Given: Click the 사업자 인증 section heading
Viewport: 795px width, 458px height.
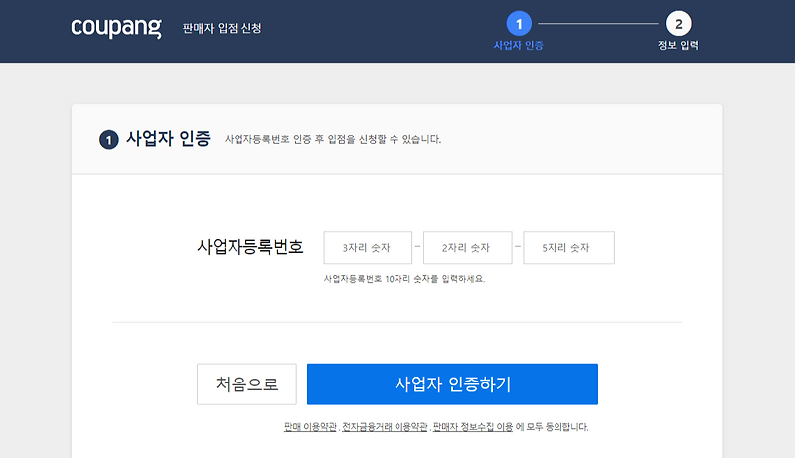Looking at the screenshot, I should pyautogui.click(x=168, y=138).
